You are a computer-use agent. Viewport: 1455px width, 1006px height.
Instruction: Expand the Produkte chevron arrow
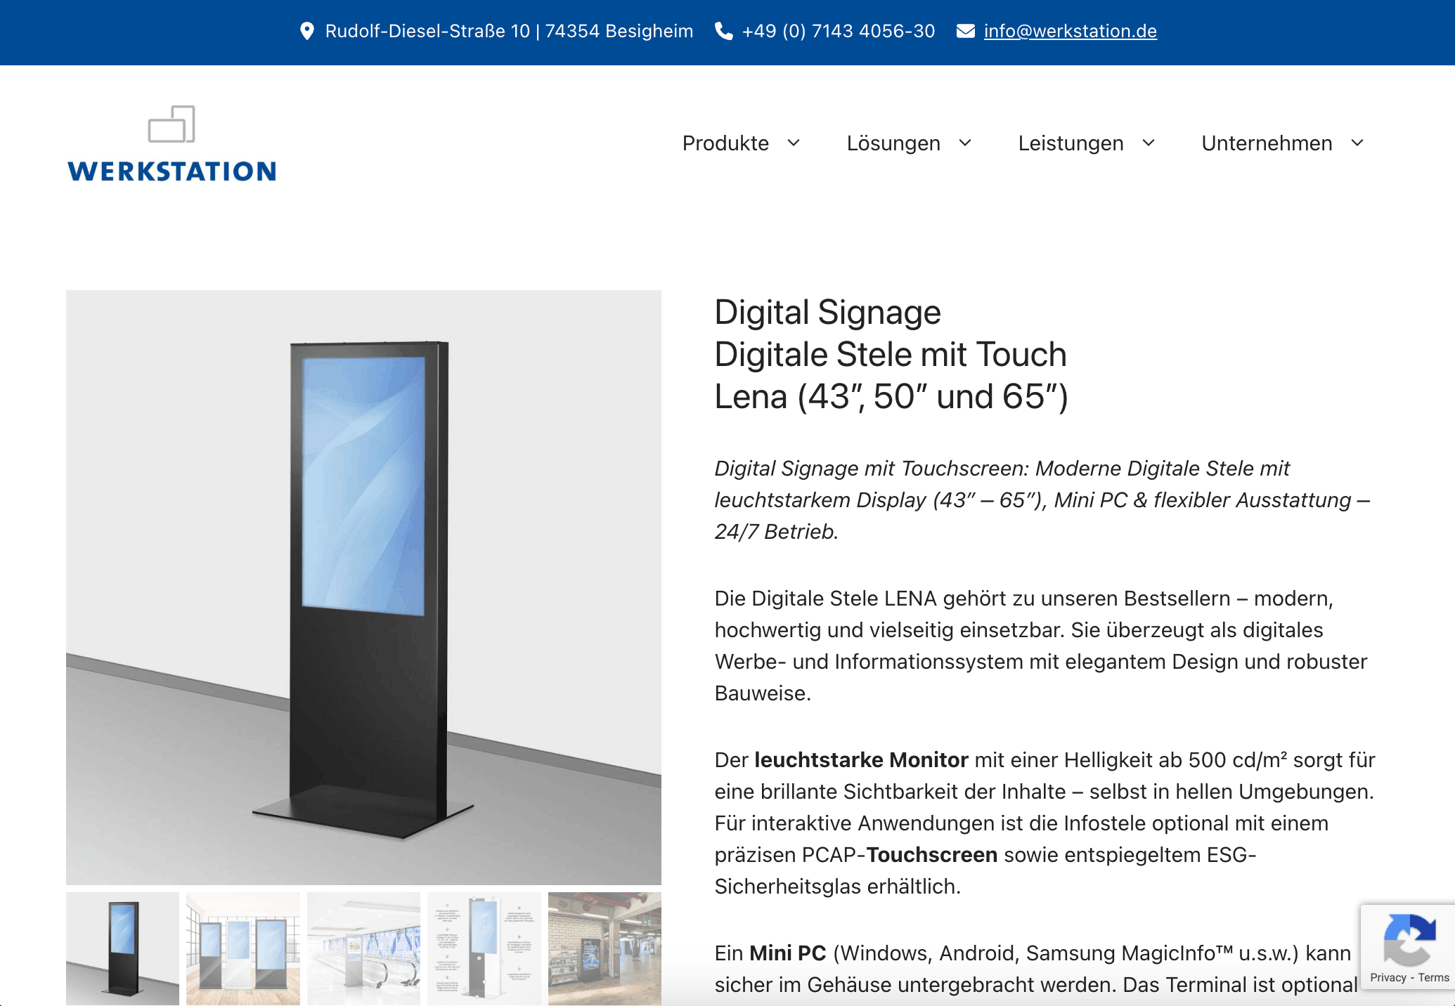[x=794, y=143]
